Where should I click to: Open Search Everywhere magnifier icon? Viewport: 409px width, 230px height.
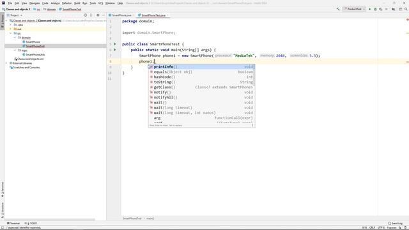click(x=406, y=9)
